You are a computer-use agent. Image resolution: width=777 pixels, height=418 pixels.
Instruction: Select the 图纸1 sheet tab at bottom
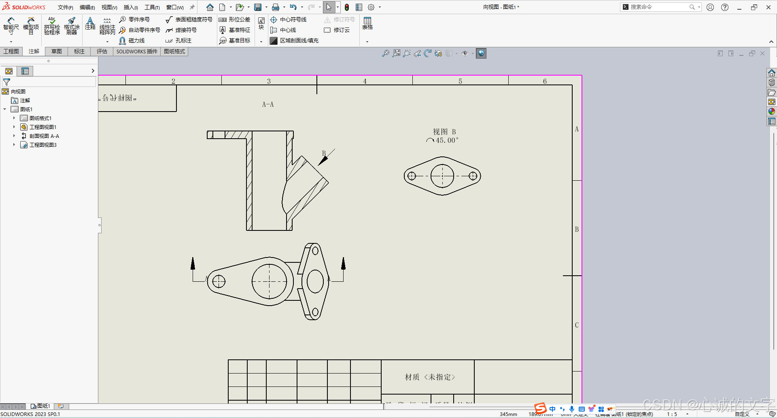[40, 406]
